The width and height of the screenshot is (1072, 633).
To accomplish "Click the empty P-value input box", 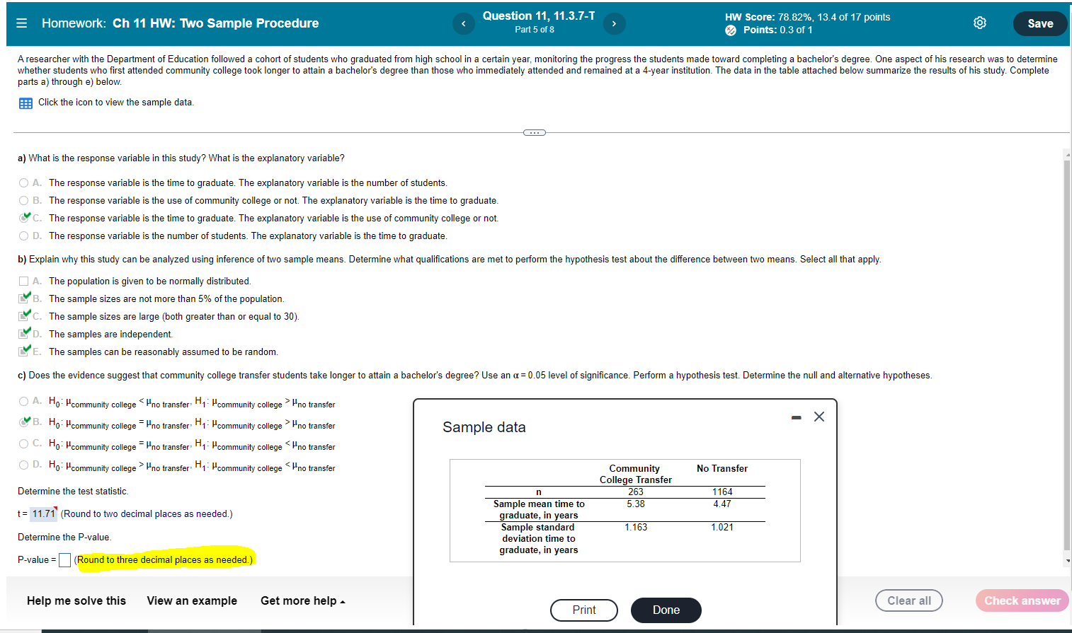I will click(64, 559).
